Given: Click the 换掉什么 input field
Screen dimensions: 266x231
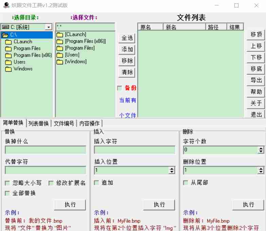Looking at the screenshot, I should (46, 150).
